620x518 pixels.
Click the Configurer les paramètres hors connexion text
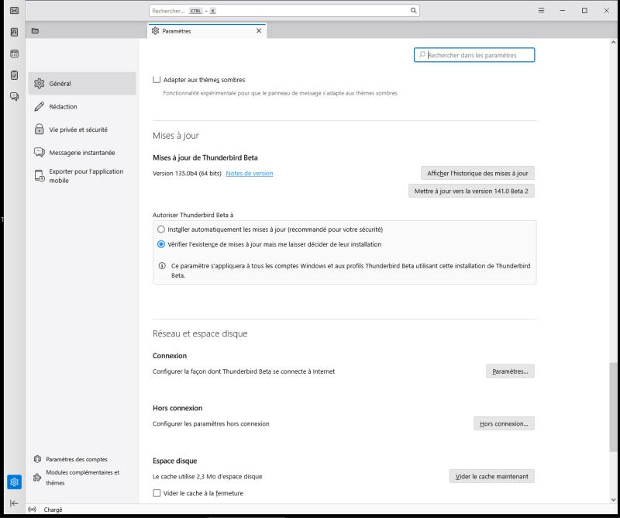point(211,424)
